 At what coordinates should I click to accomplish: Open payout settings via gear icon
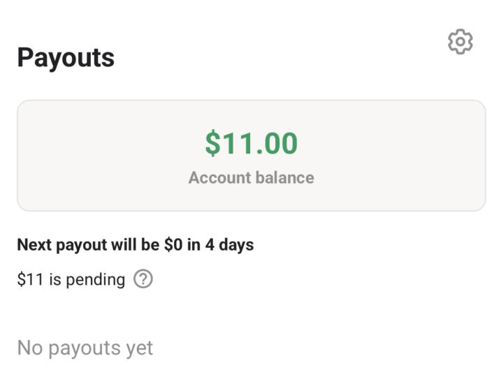460,42
